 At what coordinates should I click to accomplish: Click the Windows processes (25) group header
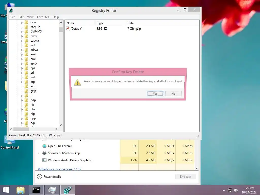tap(59, 169)
